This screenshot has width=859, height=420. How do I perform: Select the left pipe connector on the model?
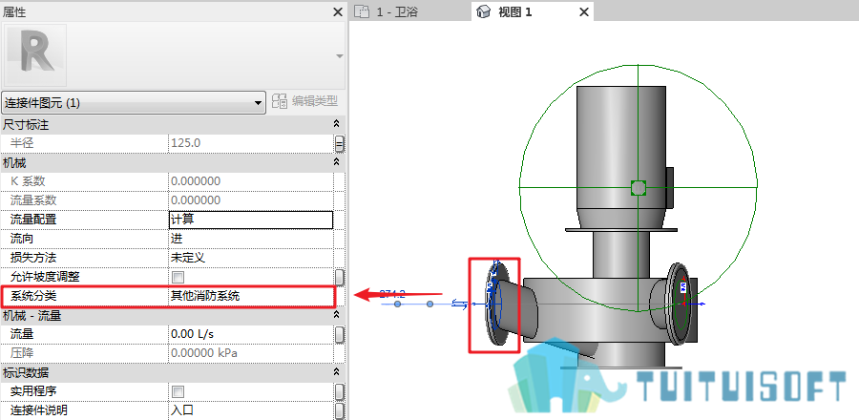coord(497,304)
